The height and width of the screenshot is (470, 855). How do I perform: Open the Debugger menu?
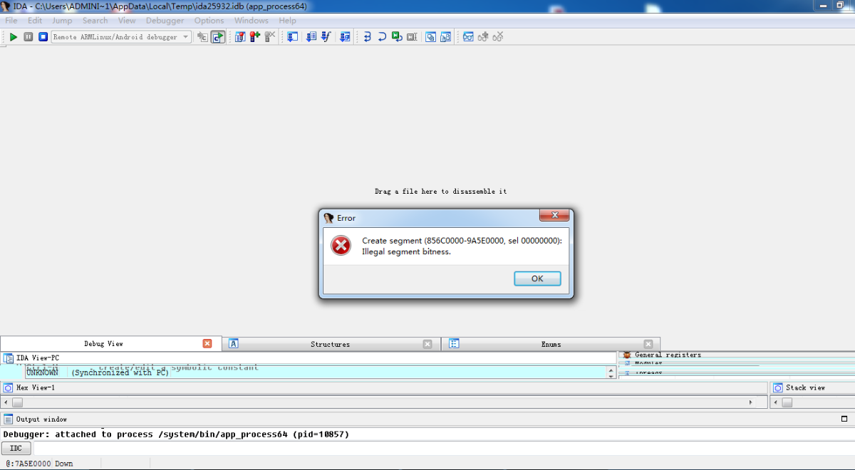(x=165, y=21)
